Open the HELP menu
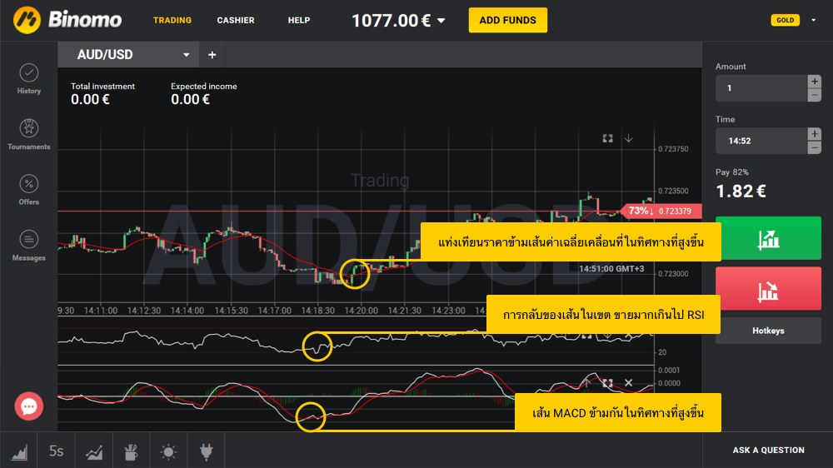This screenshot has width=833, height=468. (x=298, y=20)
